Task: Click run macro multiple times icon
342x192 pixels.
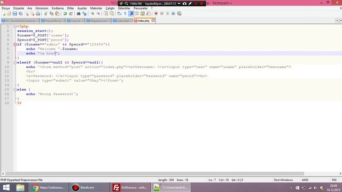Action: [173, 14]
